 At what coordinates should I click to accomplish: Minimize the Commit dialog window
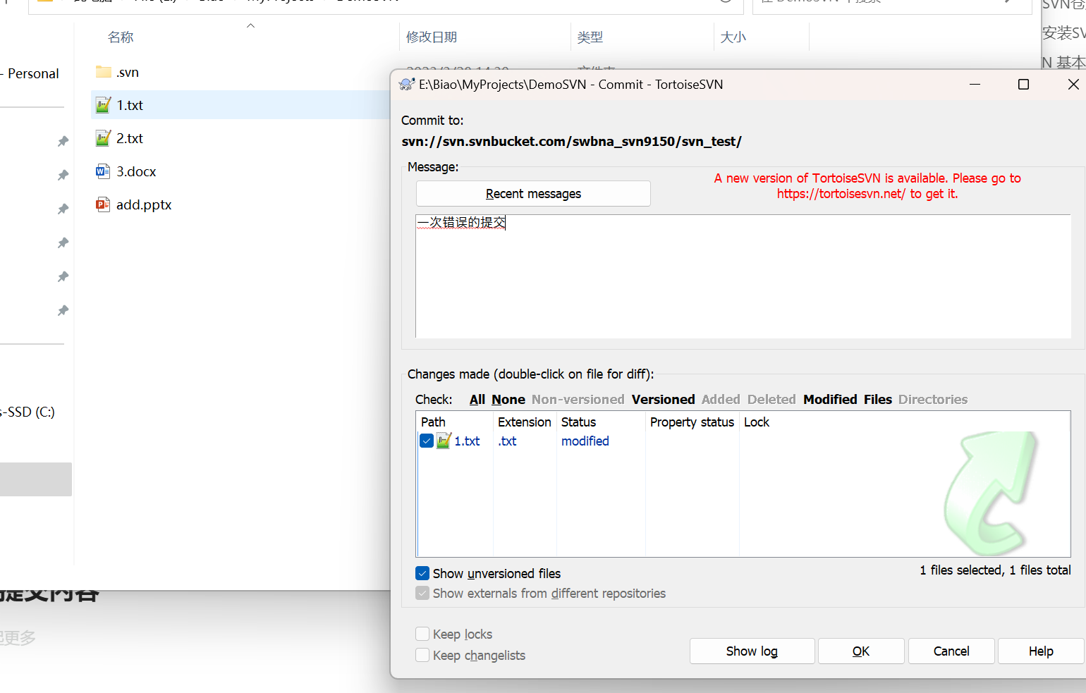975,85
